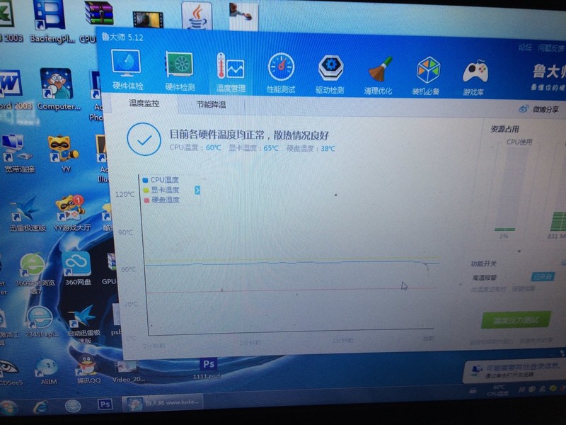The height and width of the screenshot is (425, 566).
Task: Start 温度压力测试 green button
Action: pyautogui.click(x=516, y=320)
